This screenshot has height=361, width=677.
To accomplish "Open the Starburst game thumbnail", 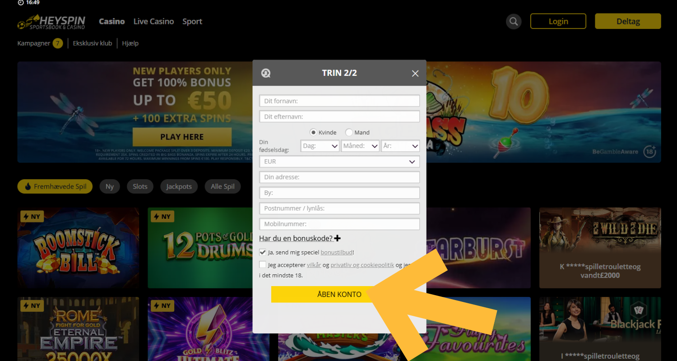I will click(x=478, y=248).
